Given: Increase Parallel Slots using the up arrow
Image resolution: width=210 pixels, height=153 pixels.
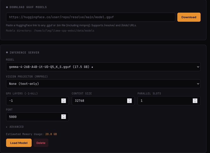Looking at the screenshot, I should tap(195, 99).
